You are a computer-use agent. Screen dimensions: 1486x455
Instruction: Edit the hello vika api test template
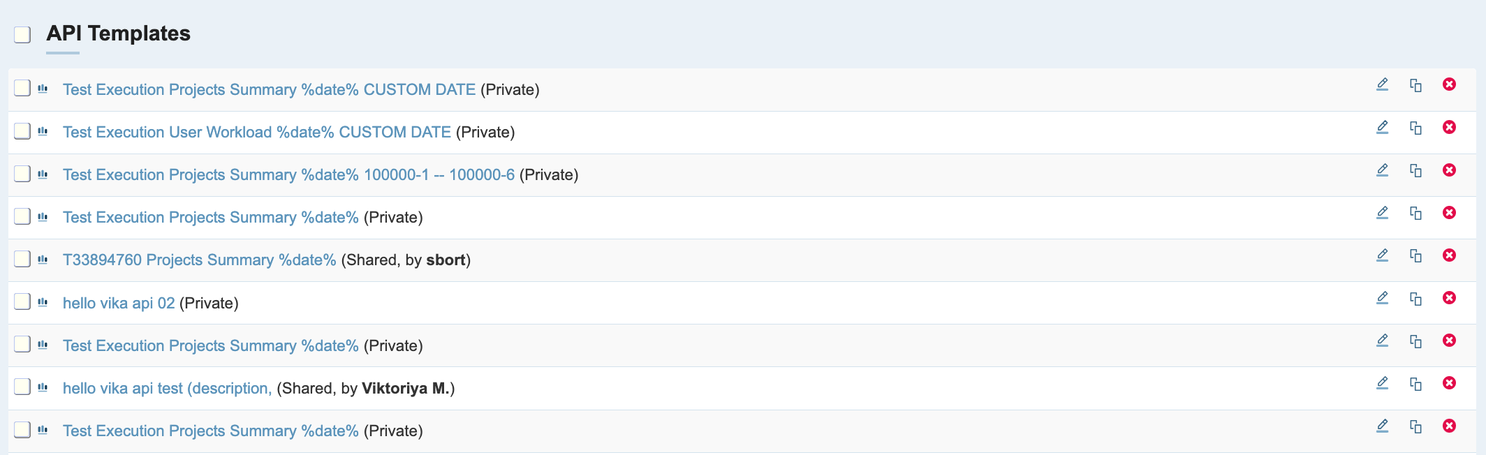[1382, 383]
